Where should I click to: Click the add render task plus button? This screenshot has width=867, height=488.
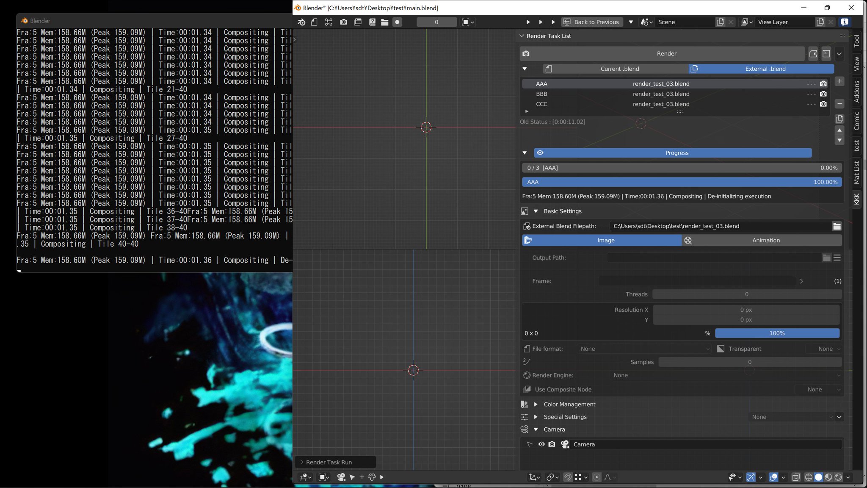coord(839,81)
